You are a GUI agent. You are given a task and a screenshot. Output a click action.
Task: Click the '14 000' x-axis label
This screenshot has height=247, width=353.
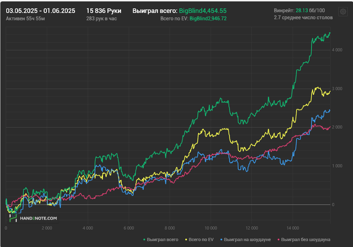(292, 228)
